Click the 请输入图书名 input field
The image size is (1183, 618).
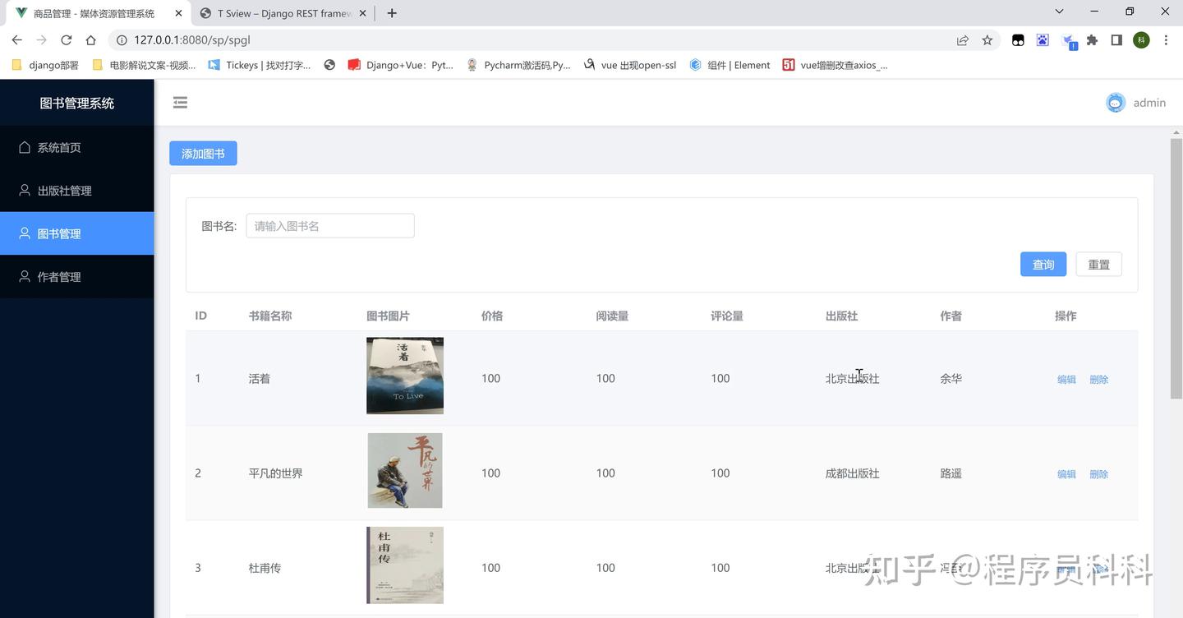pos(329,225)
